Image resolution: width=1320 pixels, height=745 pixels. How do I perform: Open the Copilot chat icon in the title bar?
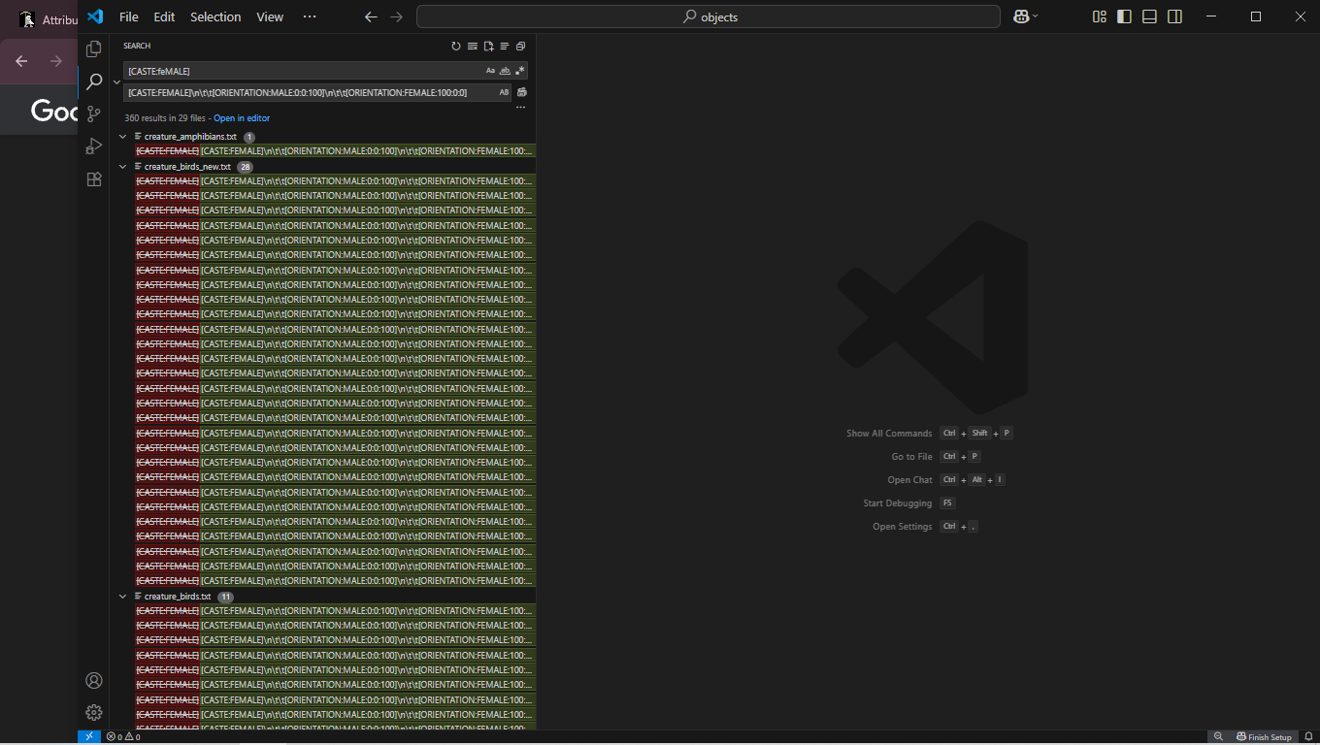pos(1021,16)
